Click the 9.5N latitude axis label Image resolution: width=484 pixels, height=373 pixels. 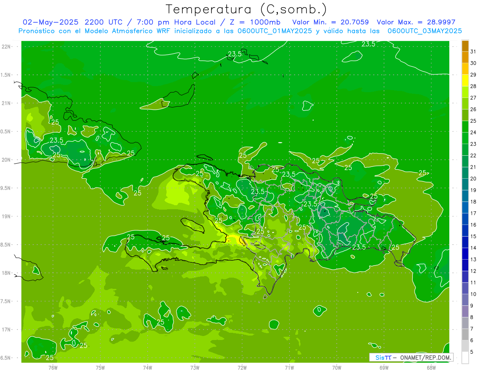tap(6, 188)
